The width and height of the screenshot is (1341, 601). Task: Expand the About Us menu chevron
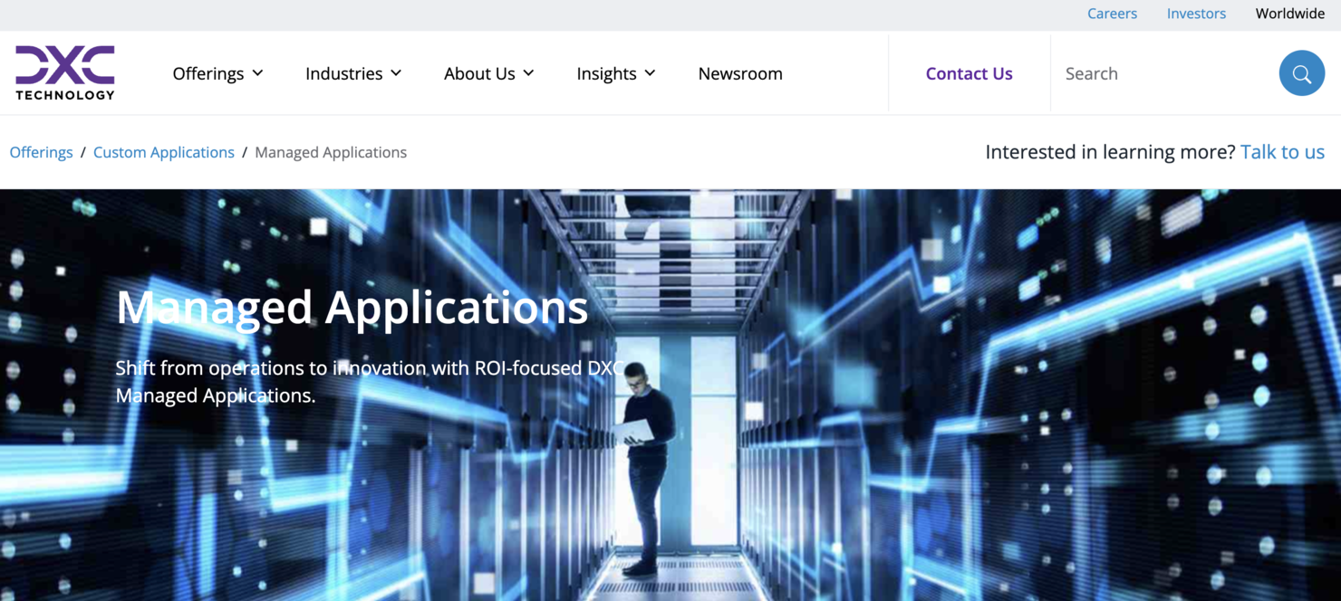coord(528,73)
